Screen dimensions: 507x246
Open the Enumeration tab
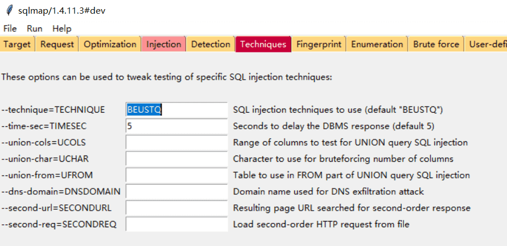click(x=377, y=44)
